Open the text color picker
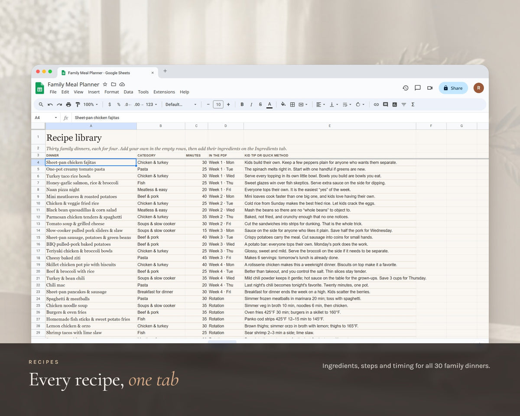 pos(270,104)
